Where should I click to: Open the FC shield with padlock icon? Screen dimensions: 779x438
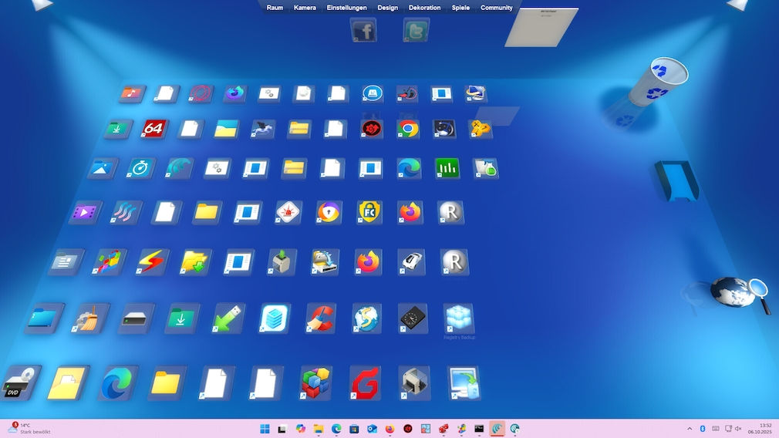click(x=369, y=213)
